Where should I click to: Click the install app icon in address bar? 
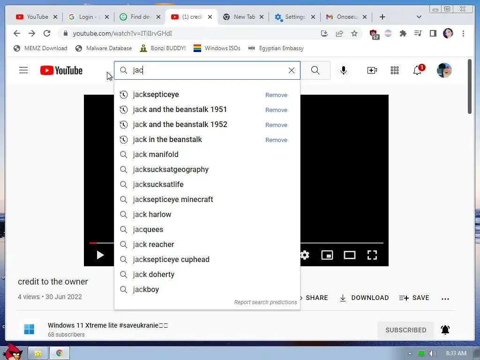(324, 33)
